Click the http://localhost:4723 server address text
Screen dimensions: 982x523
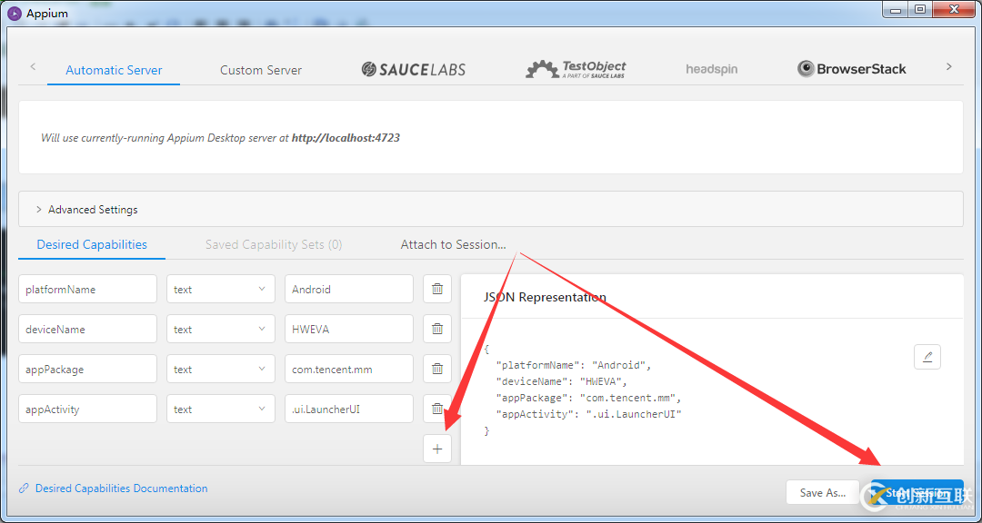coord(346,138)
